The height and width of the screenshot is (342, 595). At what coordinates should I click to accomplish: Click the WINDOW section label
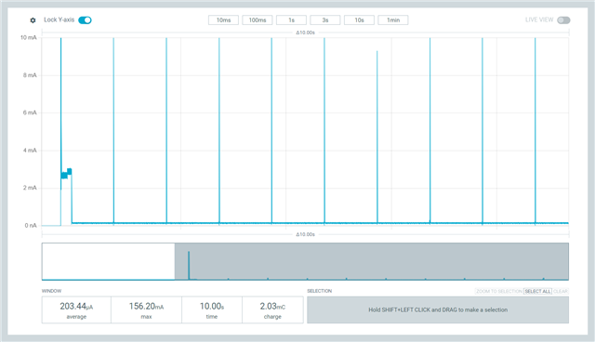[x=52, y=291]
